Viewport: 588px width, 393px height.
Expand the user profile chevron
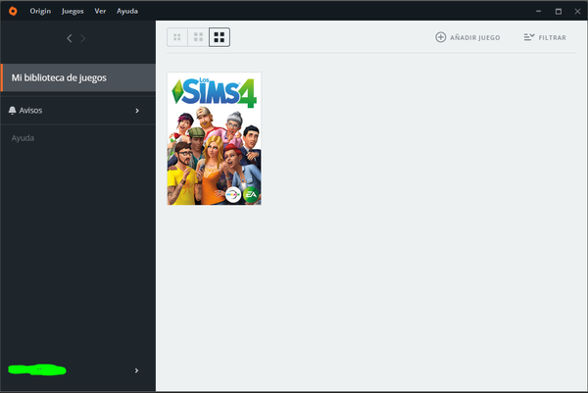(136, 370)
